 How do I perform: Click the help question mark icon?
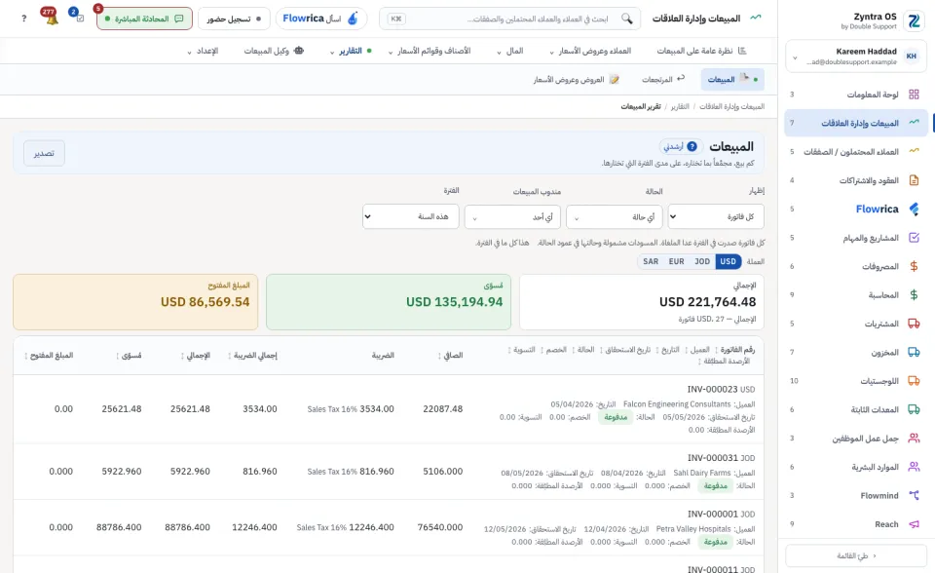point(23,19)
